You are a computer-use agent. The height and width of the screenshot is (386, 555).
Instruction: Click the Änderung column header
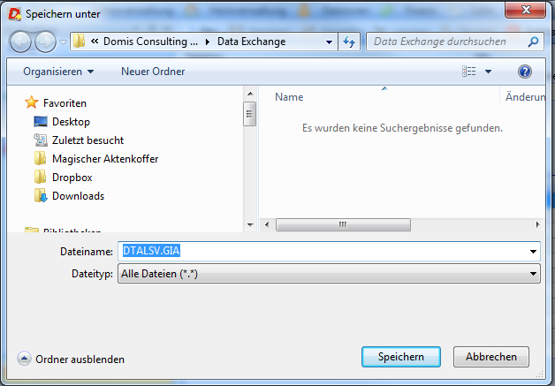click(x=524, y=97)
